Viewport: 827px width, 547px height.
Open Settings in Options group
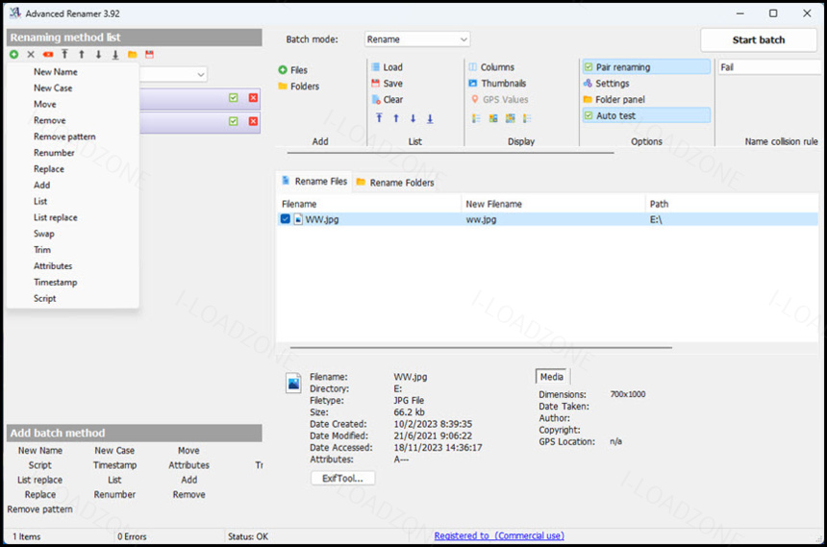click(607, 84)
